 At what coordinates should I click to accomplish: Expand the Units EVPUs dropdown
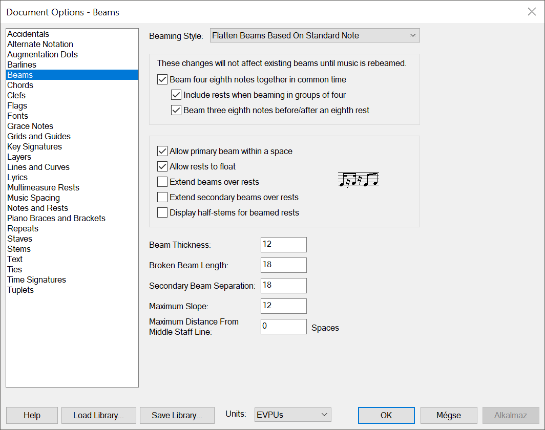pyautogui.click(x=293, y=415)
